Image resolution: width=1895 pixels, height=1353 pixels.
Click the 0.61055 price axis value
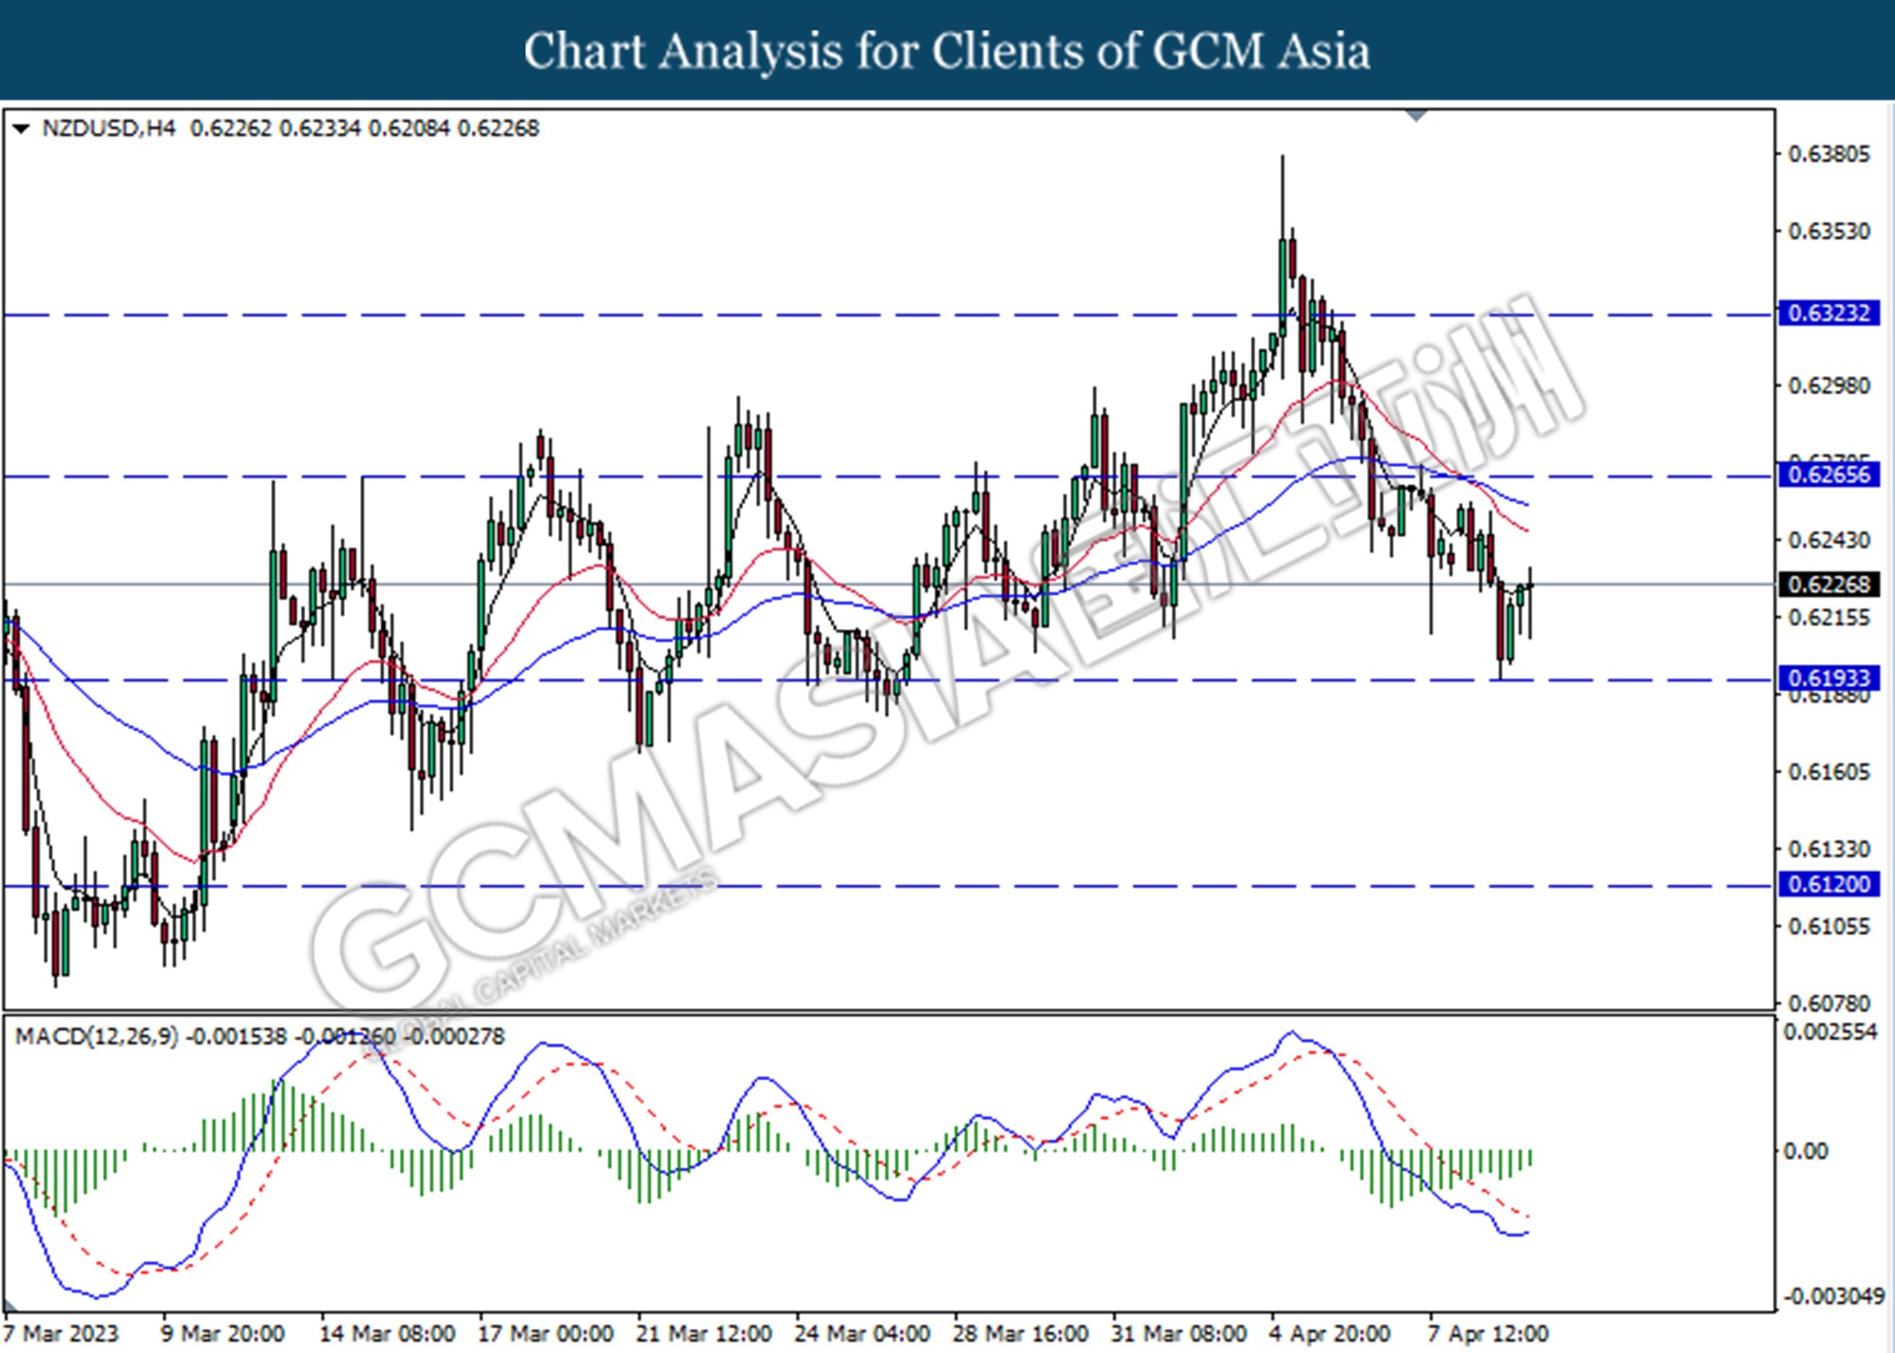point(1829,927)
